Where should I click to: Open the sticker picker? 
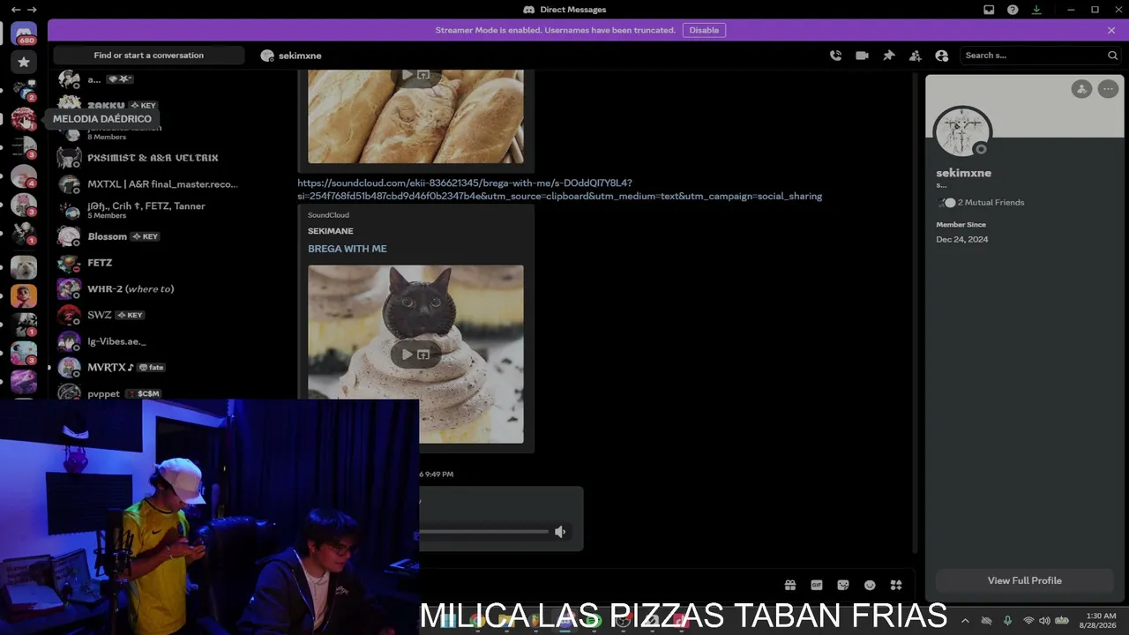[843, 585]
